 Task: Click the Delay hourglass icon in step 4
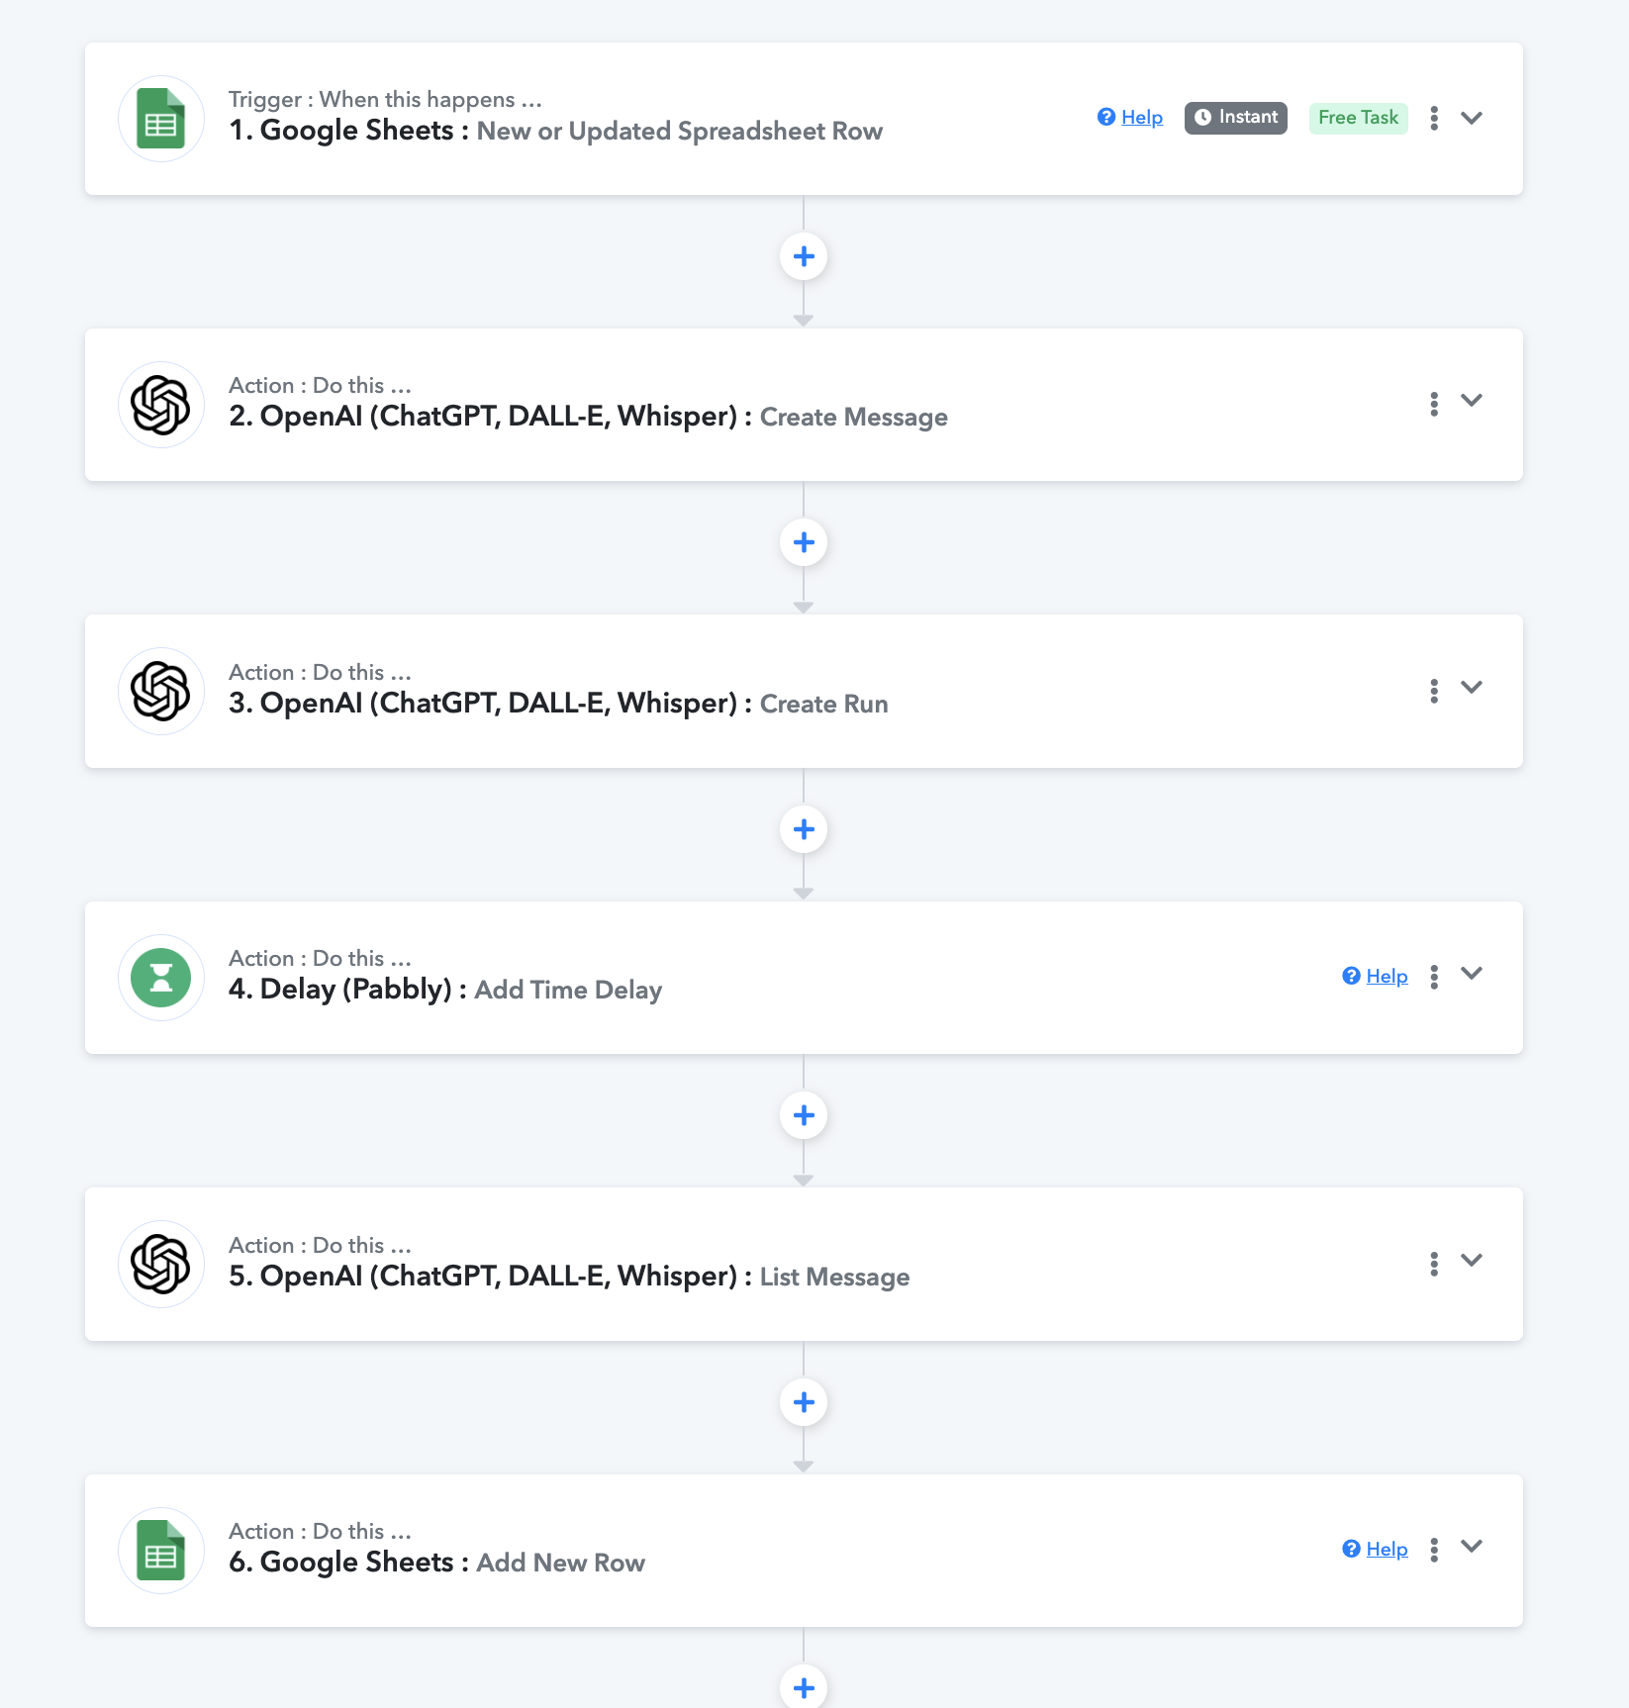click(161, 978)
